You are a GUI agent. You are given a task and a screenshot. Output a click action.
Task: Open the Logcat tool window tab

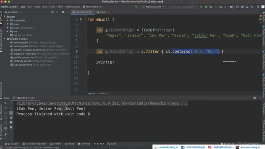[x=12, y=144]
